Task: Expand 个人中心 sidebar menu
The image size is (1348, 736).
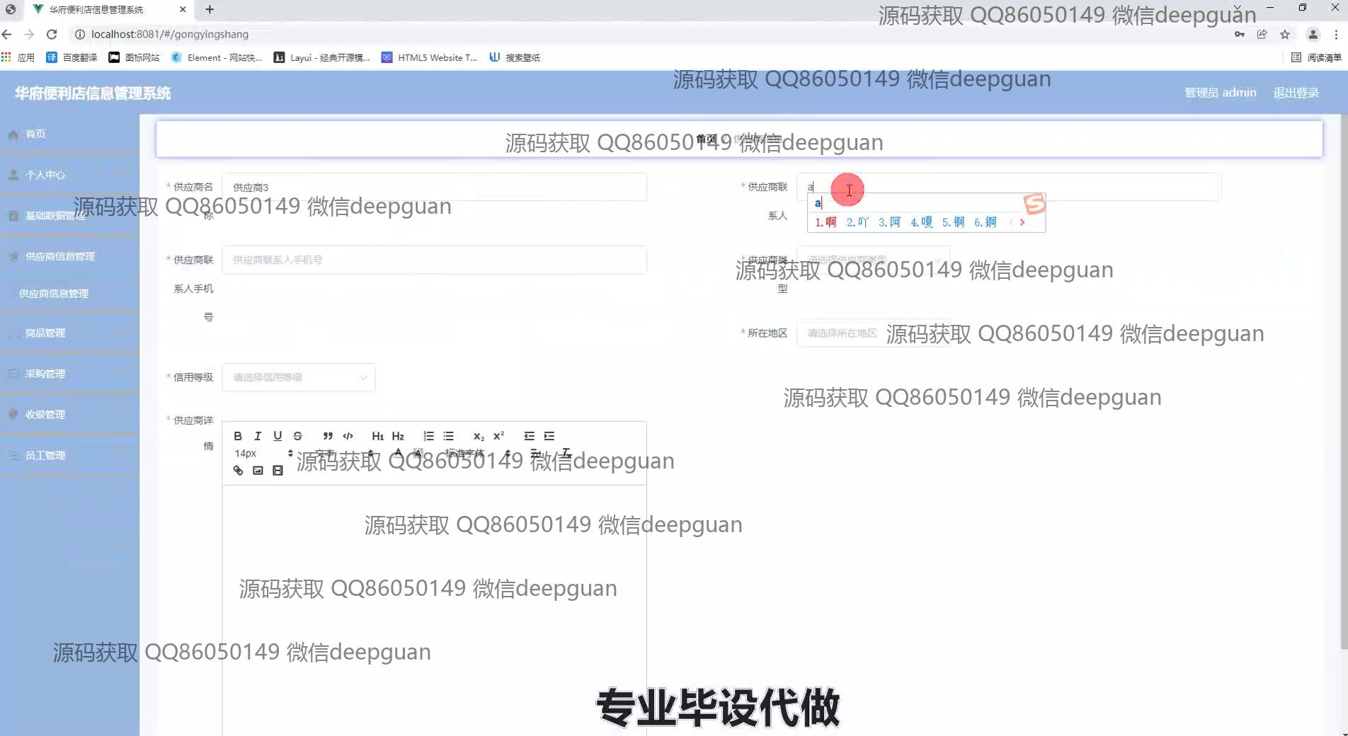Action: click(69, 175)
